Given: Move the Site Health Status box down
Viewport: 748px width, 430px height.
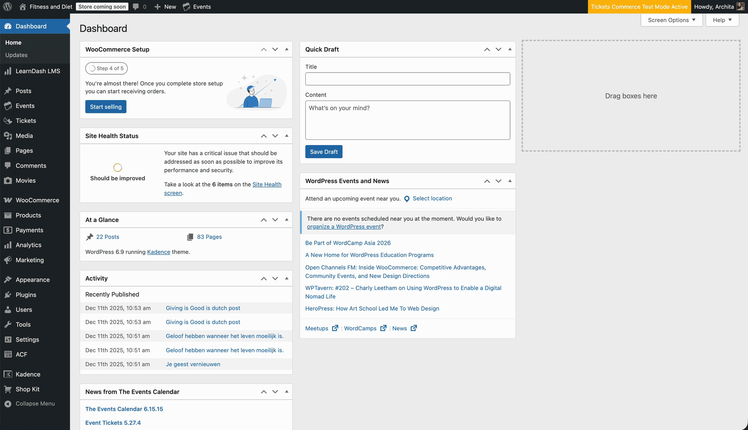Looking at the screenshot, I should (275, 136).
